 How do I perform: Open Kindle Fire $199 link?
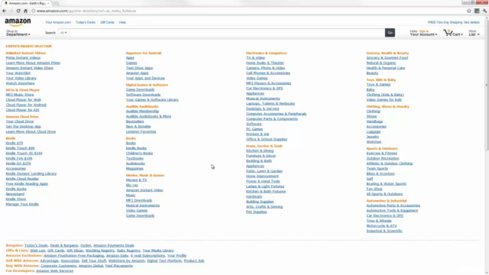click(18, 158)
